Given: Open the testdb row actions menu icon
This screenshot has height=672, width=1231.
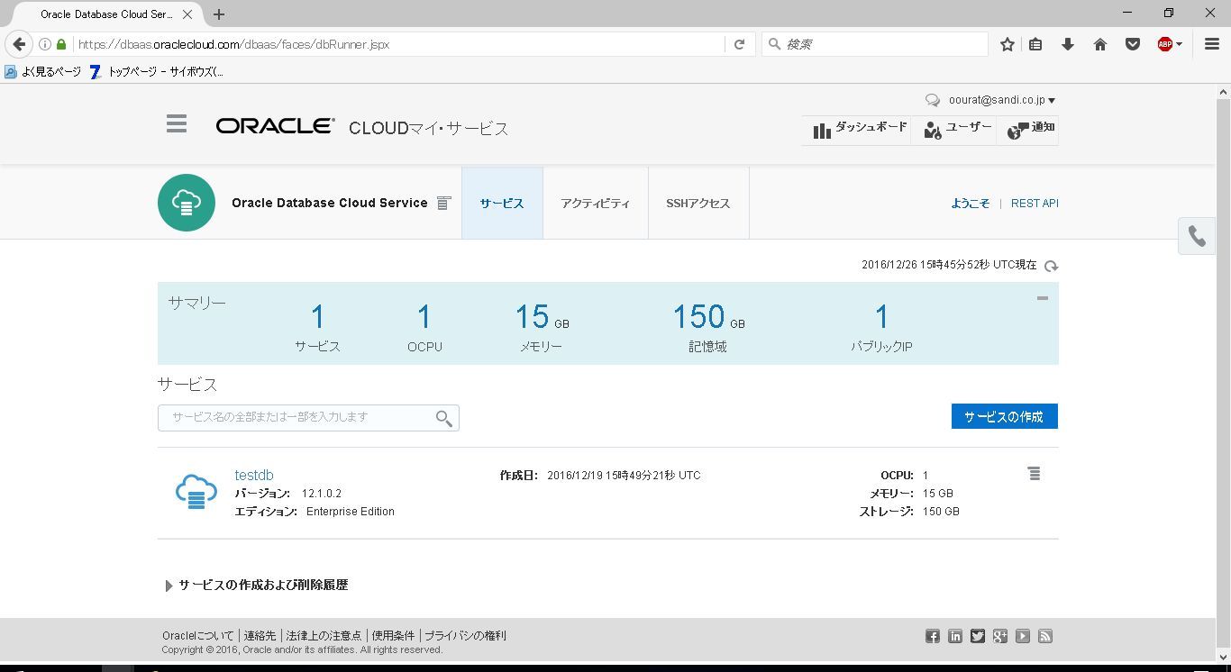Looking at the screenshot, I should tap(1035, 474).
